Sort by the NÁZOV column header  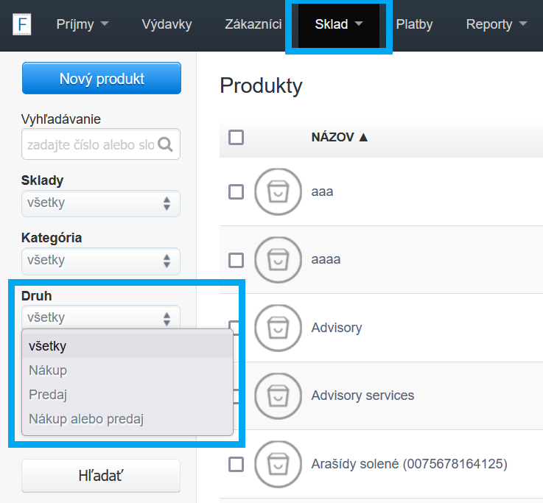(339, 137)
